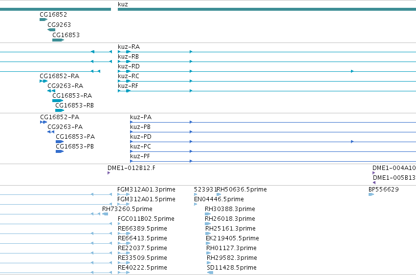Click the DME1-005B13 label
Viewport: 416px width, 275px height.
(394, 178)
